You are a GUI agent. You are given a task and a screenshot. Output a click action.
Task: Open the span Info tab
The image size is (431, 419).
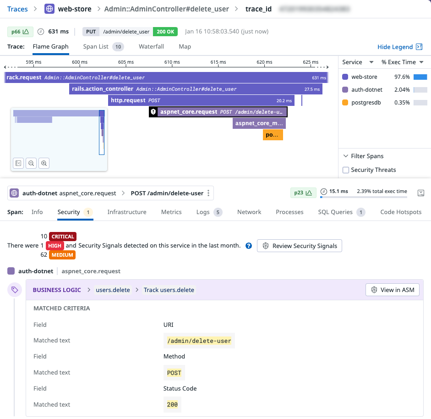[37, 212]
